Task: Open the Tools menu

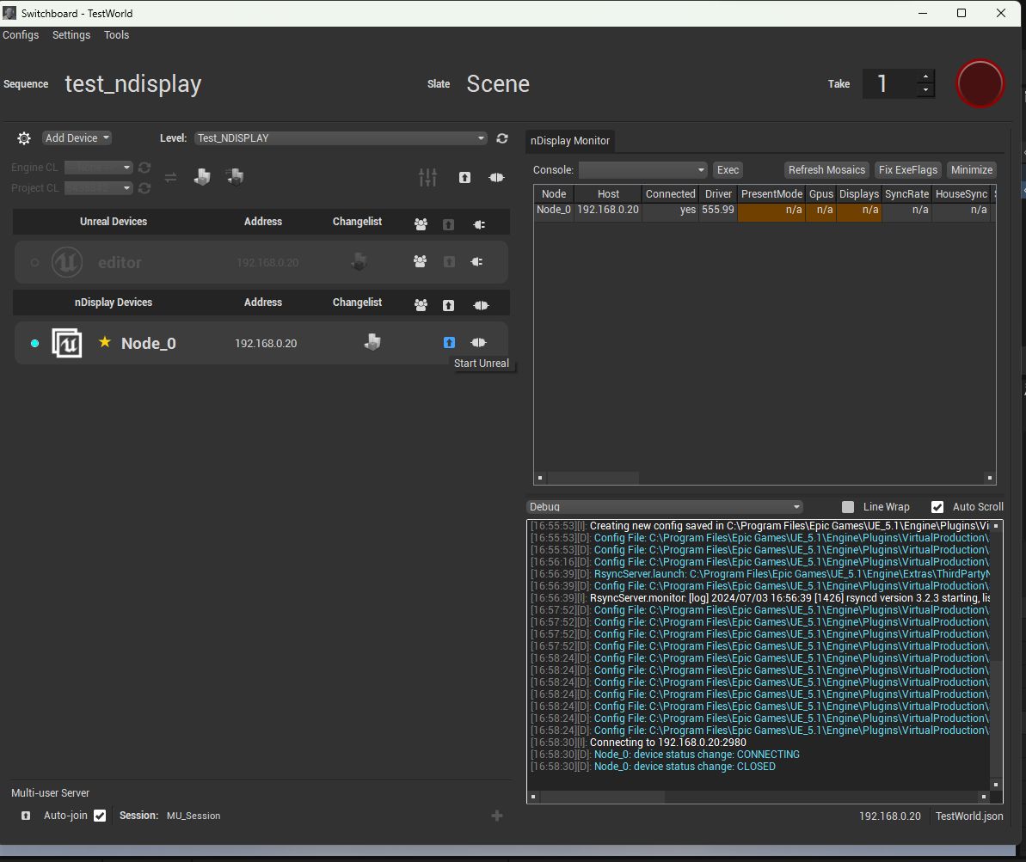Action: click(116, 34)
